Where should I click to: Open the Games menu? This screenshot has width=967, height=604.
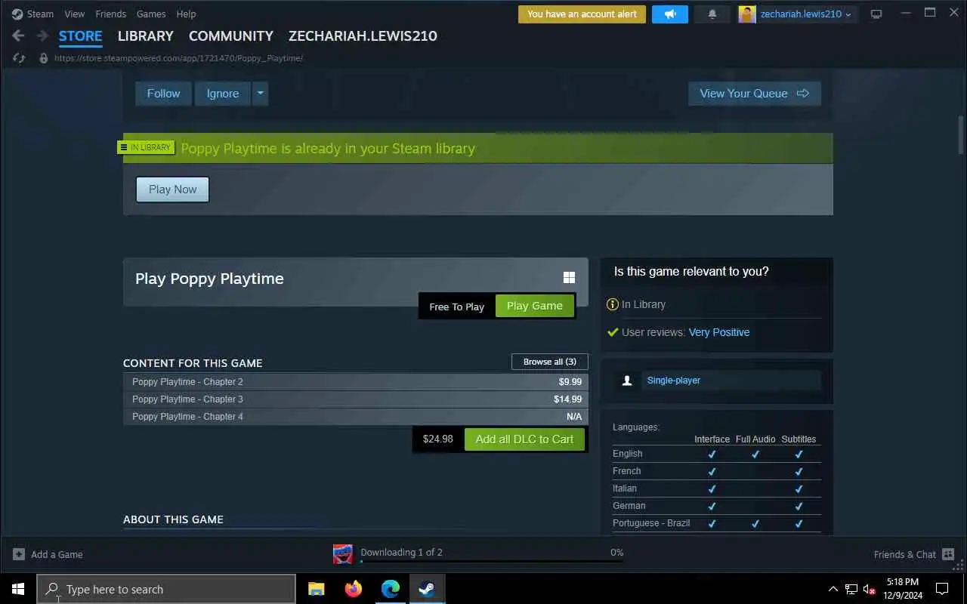(151, 14)
